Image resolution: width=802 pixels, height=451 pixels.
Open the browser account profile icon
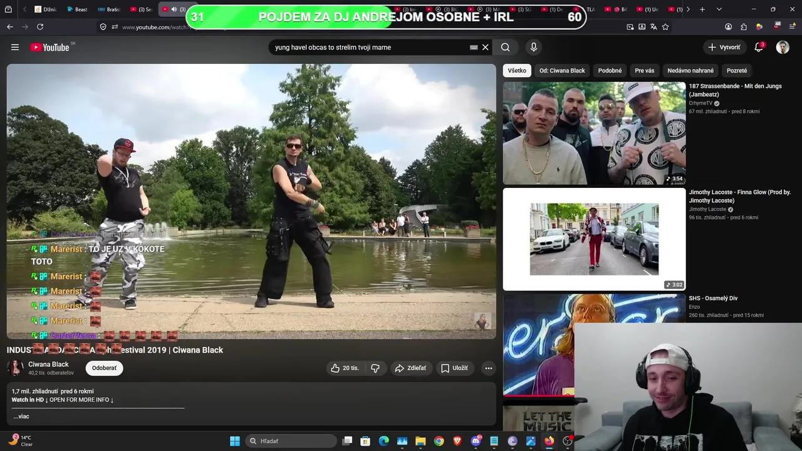729,27
